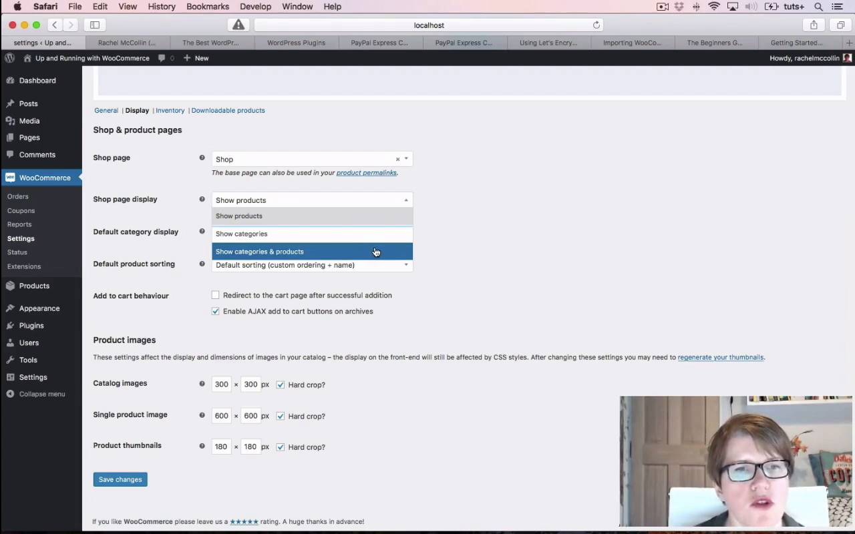Click the admin bar comments bubble

166,58
